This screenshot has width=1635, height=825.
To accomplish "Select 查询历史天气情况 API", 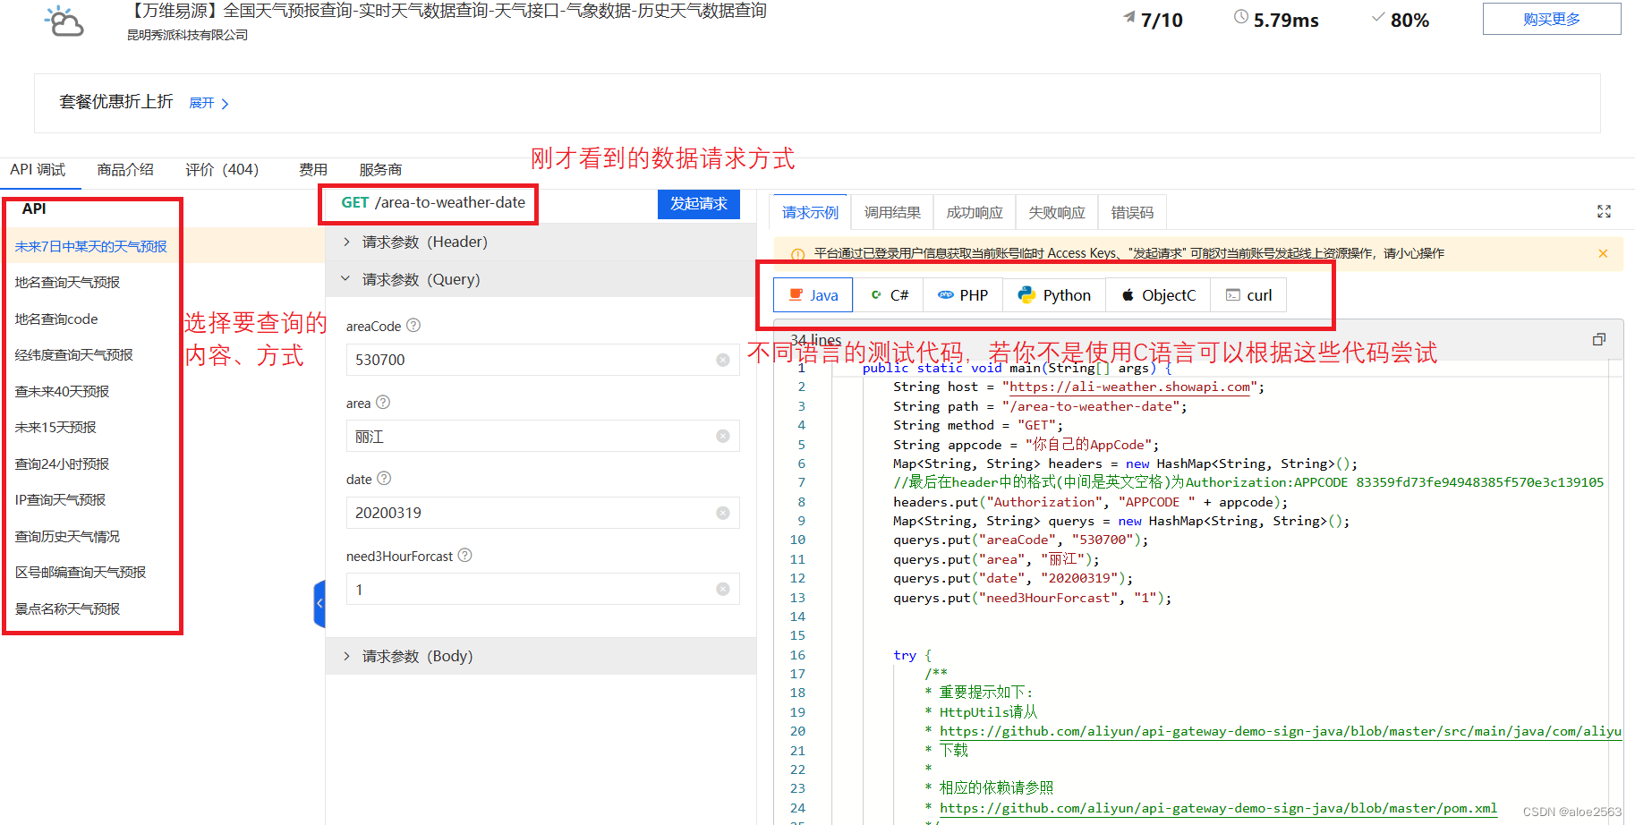I will click(x=67, y=536).
